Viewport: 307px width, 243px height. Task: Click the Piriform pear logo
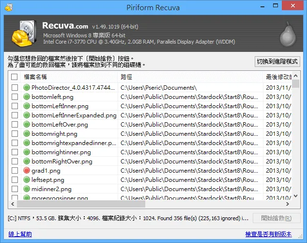pos(288,34)
